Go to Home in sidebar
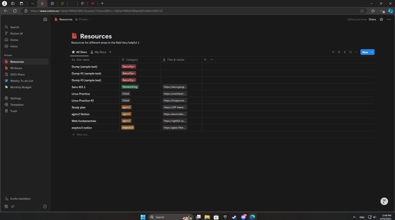Image resolution: width=395 pixels, height=220 pixels. point(26,40)
